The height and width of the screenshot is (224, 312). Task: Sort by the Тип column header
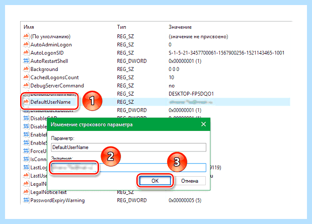click(121, 27)
